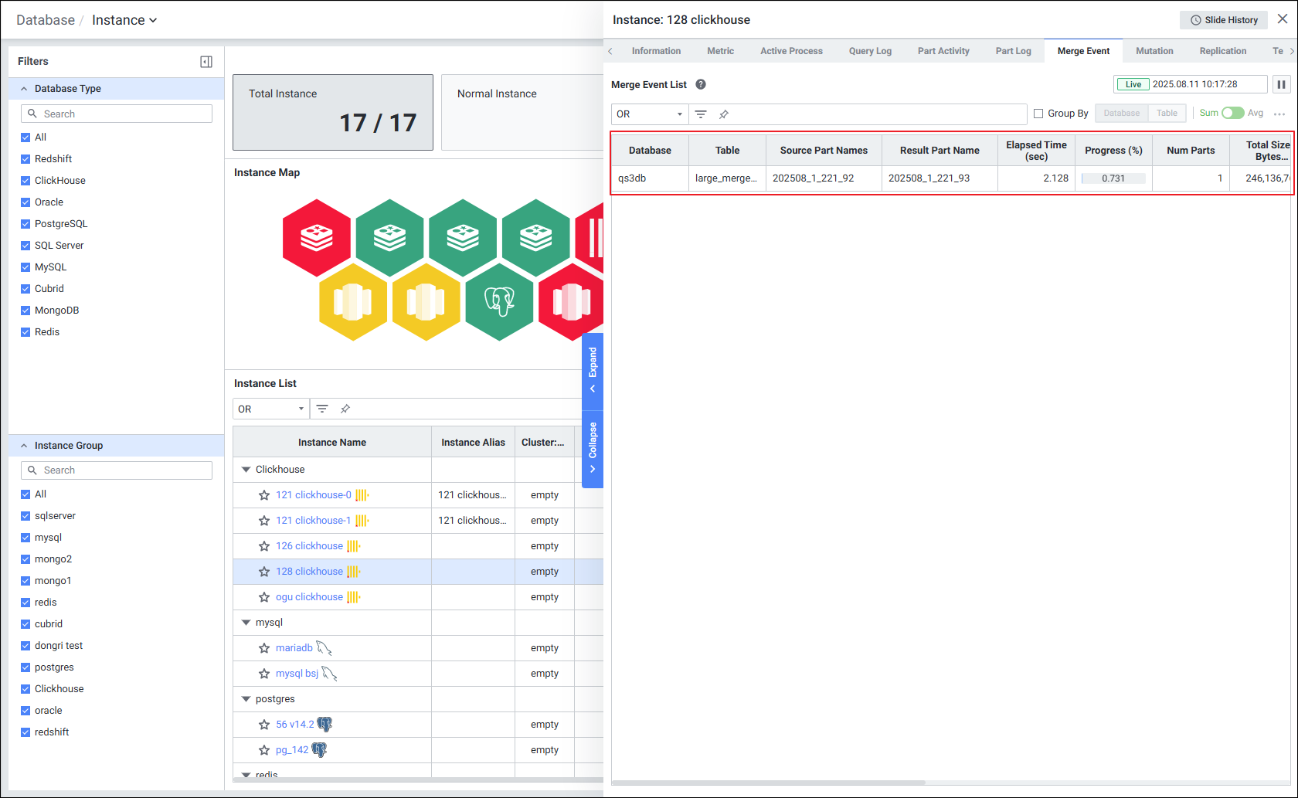Uncheck the Redshift database type
The height and width of the screenshot is (798, 1298).
click(x=25, y=159)
